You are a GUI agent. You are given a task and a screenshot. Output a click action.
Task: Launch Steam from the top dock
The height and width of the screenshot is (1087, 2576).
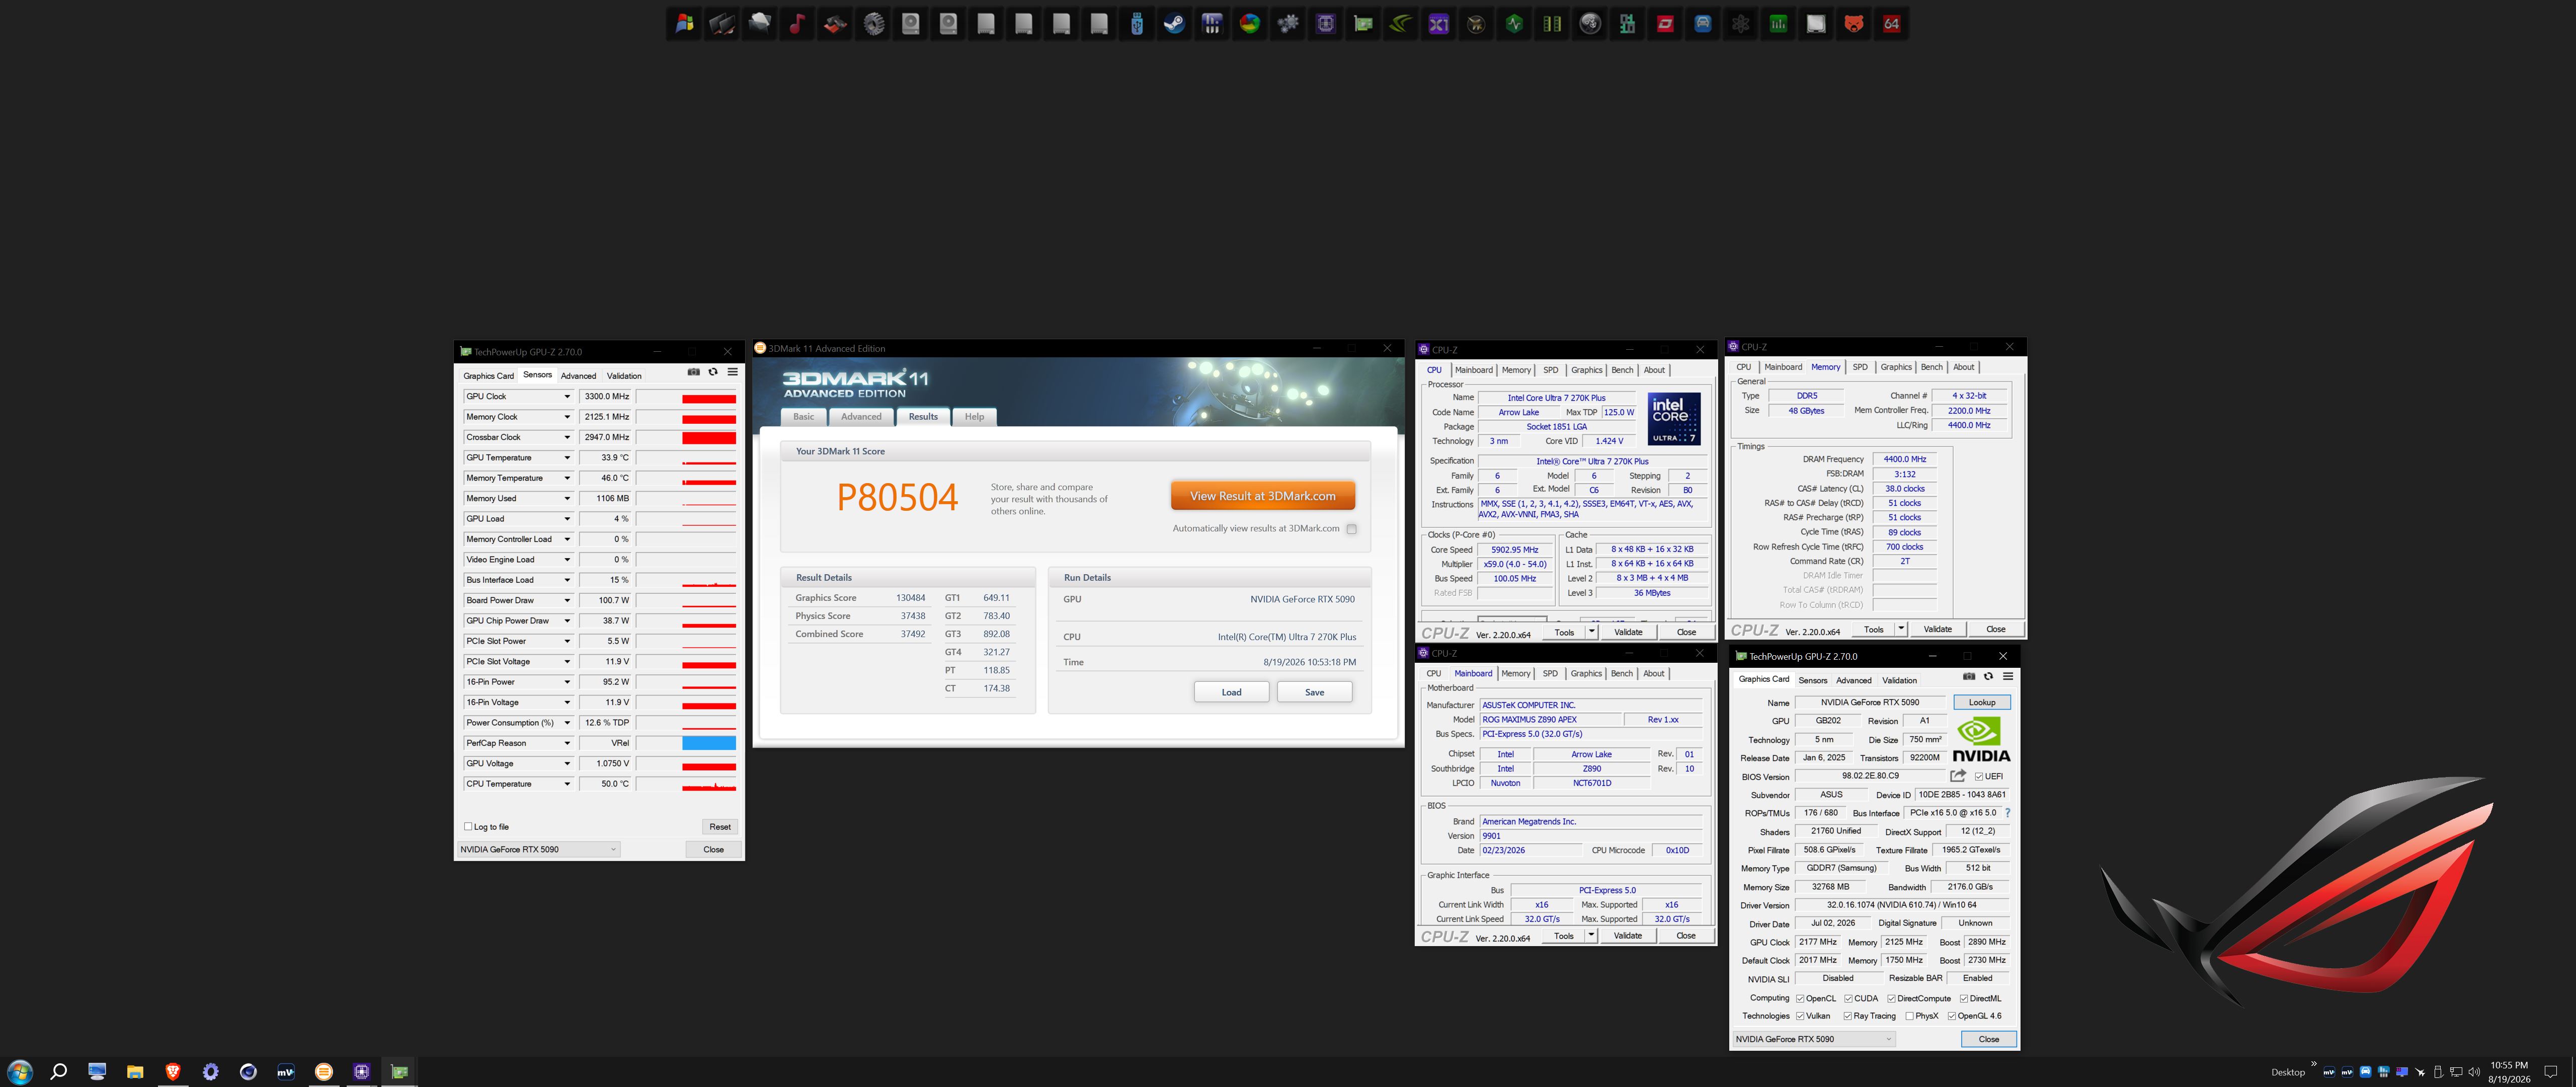1174,24
